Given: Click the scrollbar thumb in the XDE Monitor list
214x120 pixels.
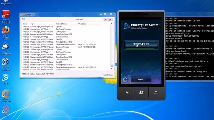Looking at the screenshot, I should tap(111, 66).
